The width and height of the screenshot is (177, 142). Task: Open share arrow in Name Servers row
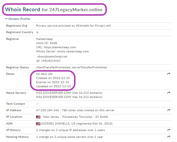point(169,93)
